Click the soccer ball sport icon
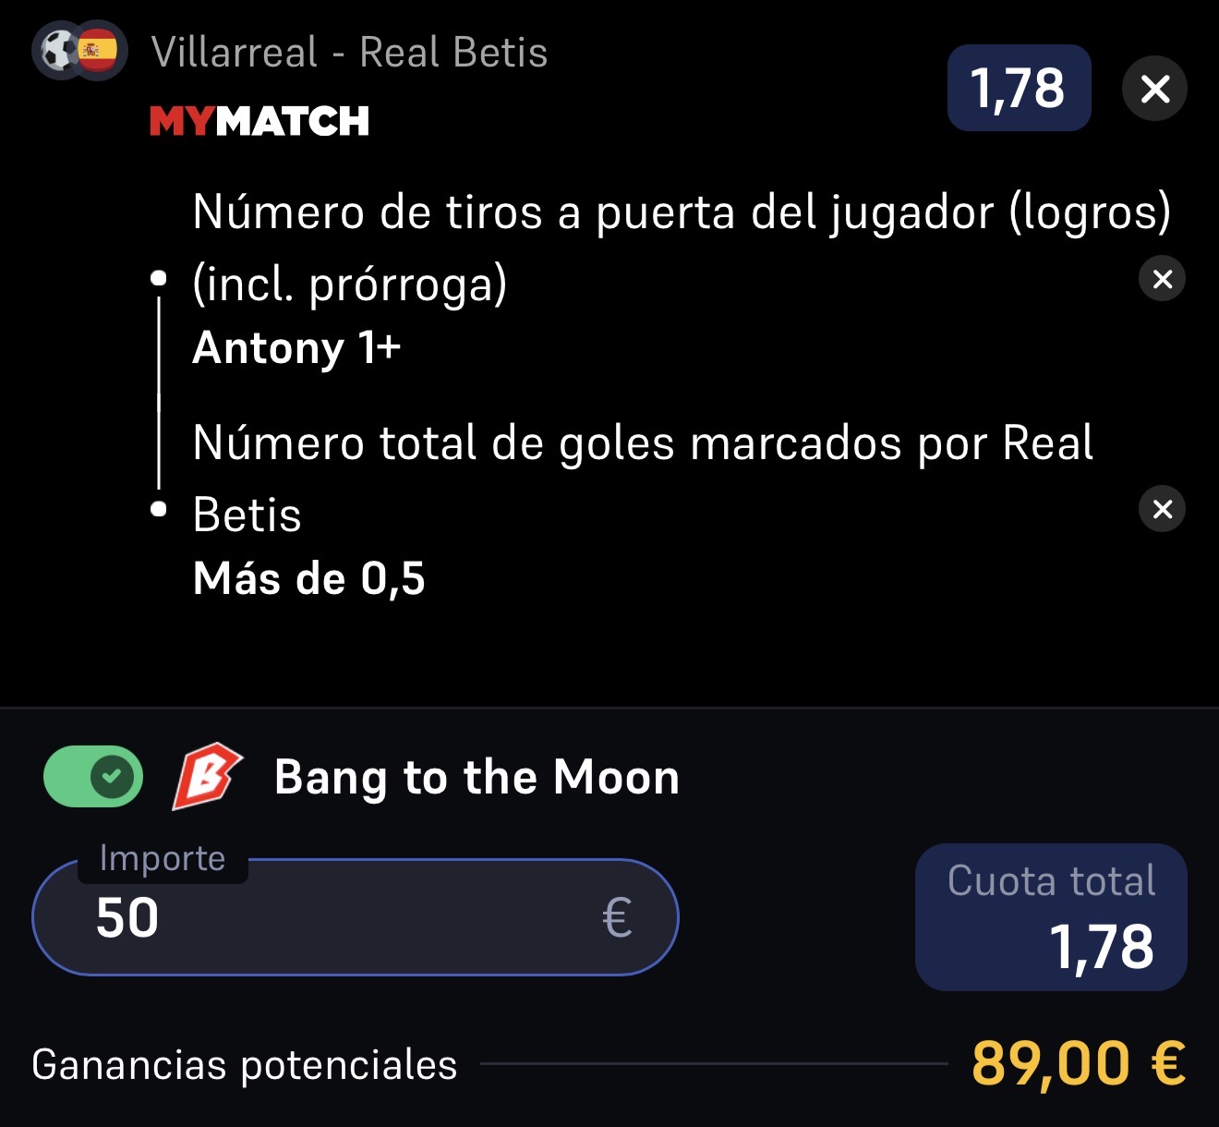1219x1127 pixels. tap(59, 51)
